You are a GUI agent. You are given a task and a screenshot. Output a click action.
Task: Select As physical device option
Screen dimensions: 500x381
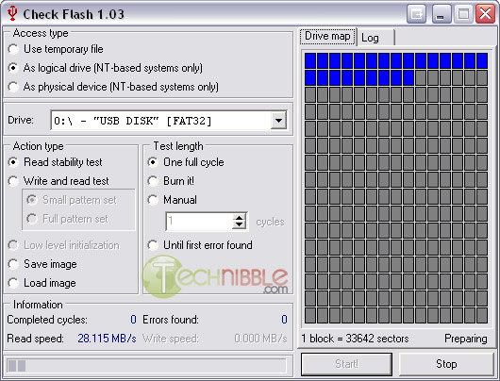click(x=13, y=87)
